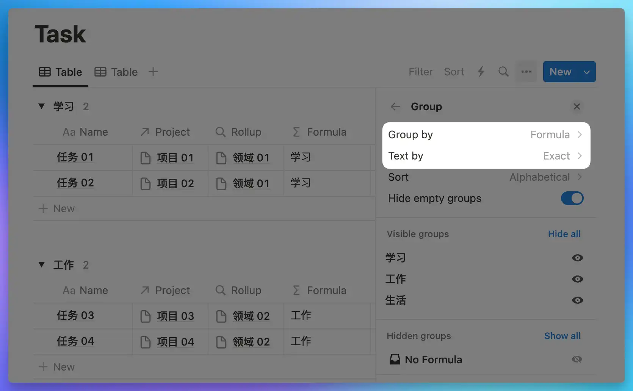Click the back arrow in Group panel

[395, 107]
